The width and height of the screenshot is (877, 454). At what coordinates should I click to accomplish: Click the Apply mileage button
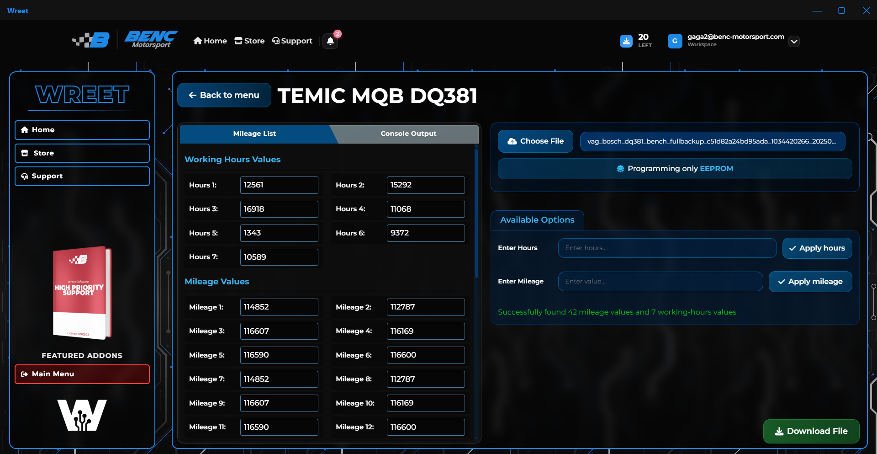[810, 282]
